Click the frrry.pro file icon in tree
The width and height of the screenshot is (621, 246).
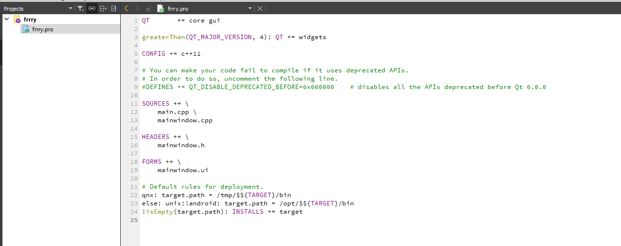pyautogui.click(x=27, y=29)
